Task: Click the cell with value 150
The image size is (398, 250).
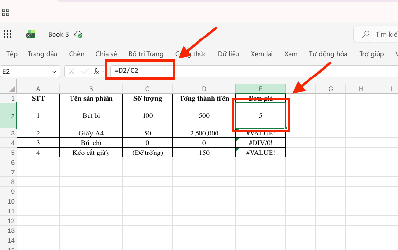Action: tap(204, 153)
